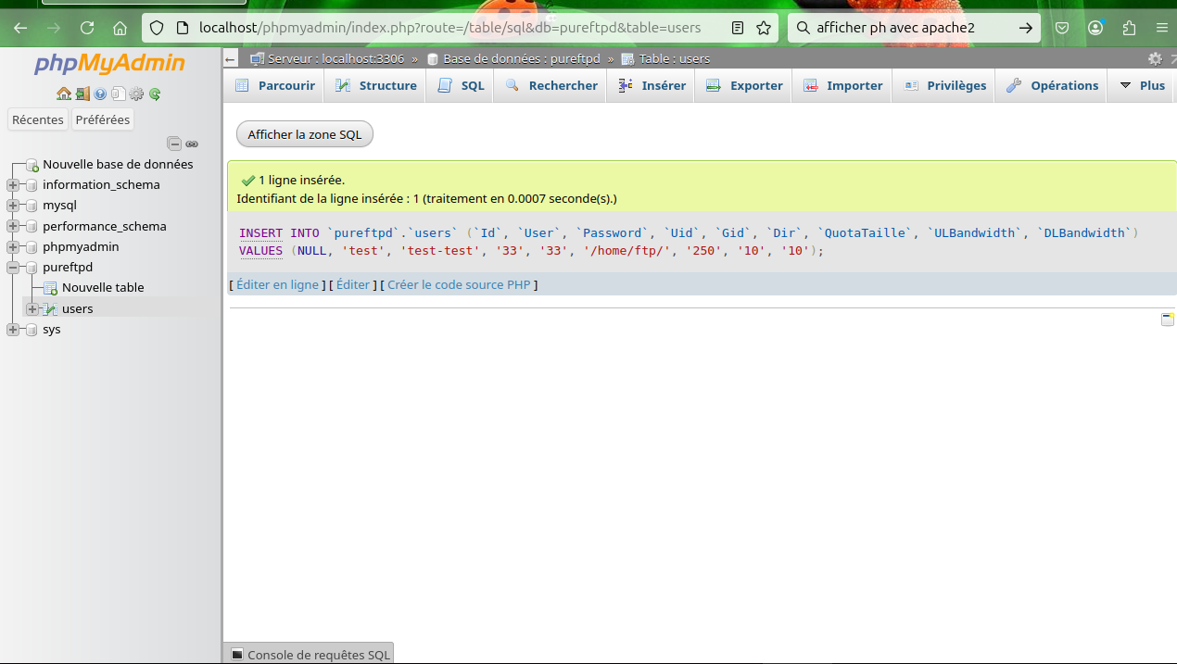Bookmark this page with star icon

pyautogui.click(x=764, y=28)
